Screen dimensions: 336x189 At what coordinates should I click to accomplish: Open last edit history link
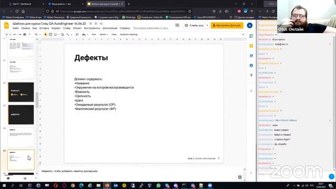point(151,28)
